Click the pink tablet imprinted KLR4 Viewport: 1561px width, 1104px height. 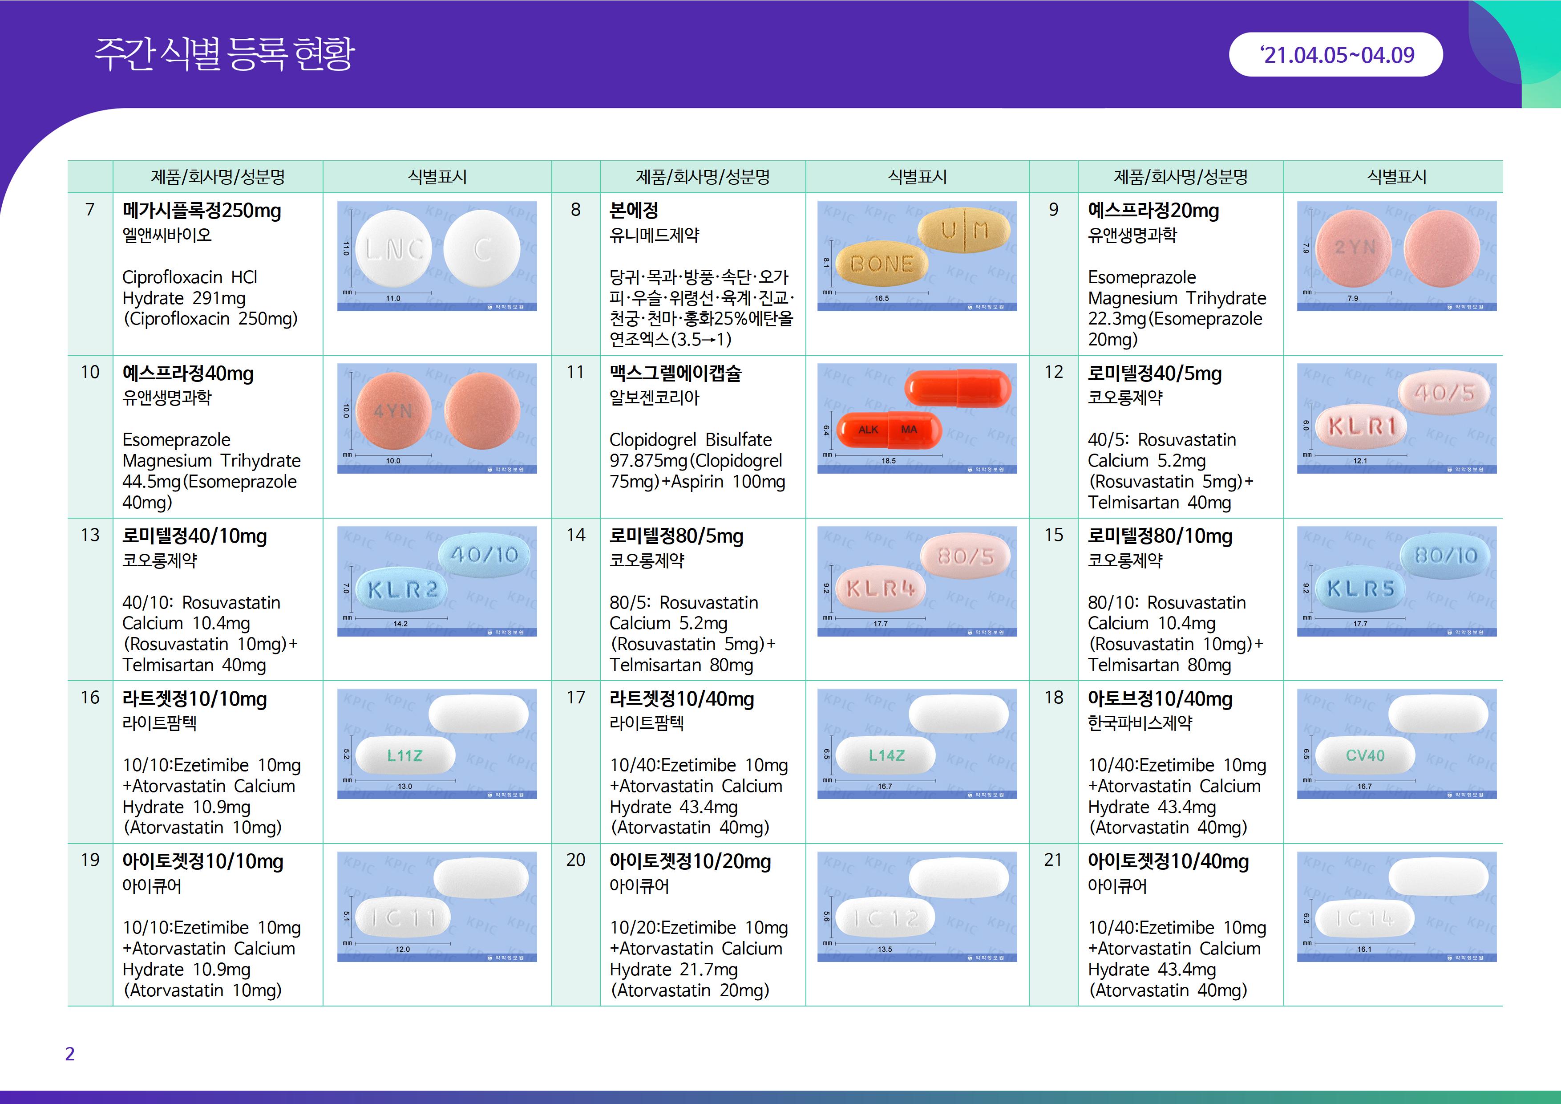(881, 589)
